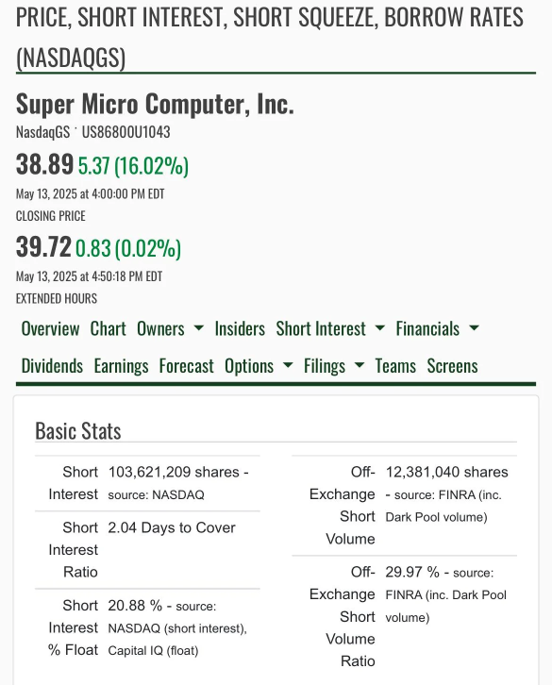Click the Super Micro Computer, Inc. heading
This screenshot has height=685, width=552.
point(155,104)
